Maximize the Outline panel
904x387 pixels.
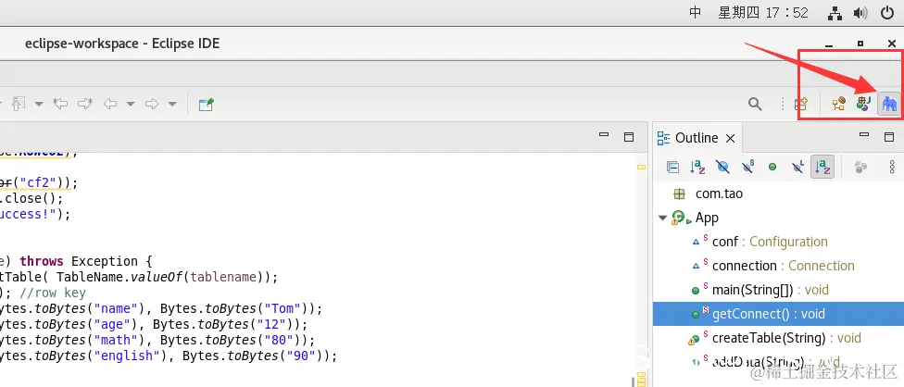889,136
